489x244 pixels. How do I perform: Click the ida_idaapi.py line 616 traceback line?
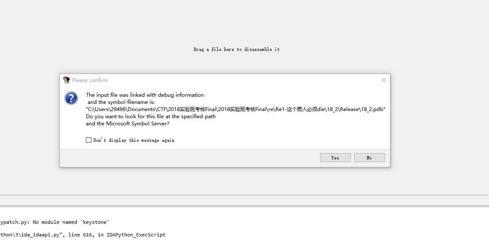[83, 235]
